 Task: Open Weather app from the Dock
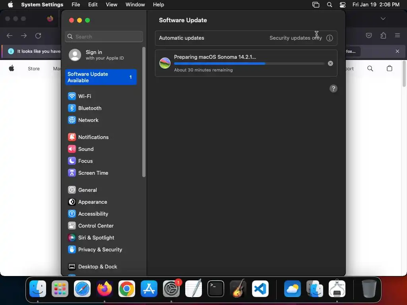(x=293, y=289)
